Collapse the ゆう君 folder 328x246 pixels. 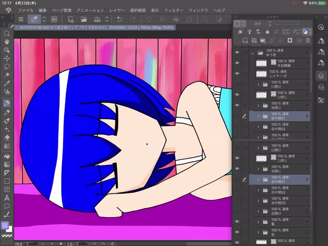coord(252,54)
